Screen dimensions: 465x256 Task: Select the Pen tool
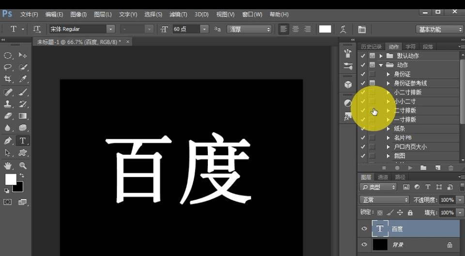tap(8, 140)
